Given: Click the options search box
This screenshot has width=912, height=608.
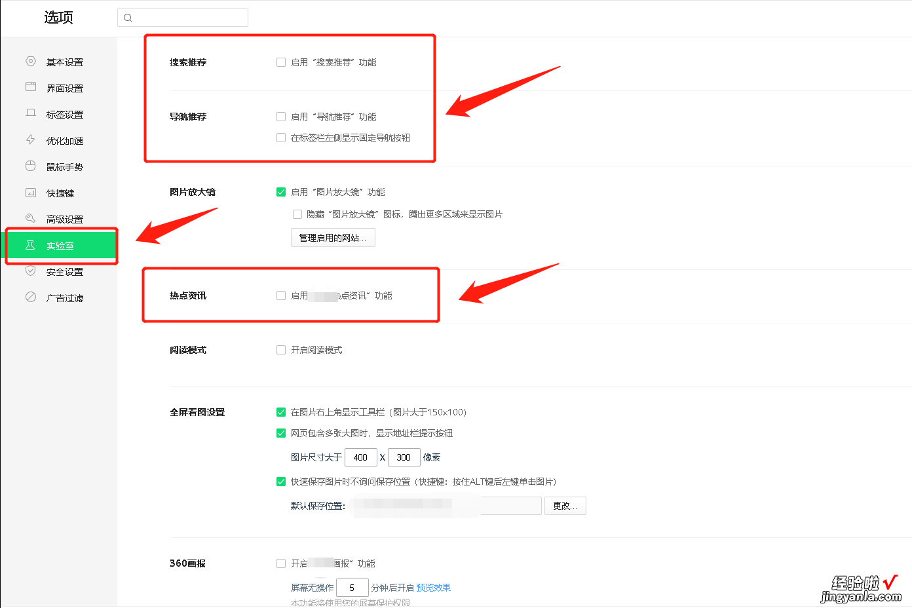Looking at the screenshot, I should tap(183, 18).
